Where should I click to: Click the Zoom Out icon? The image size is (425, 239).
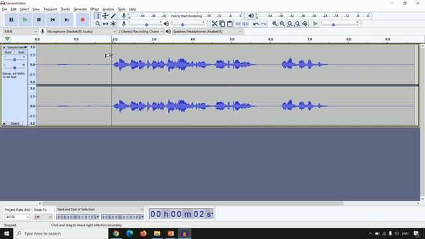(282, 24)
